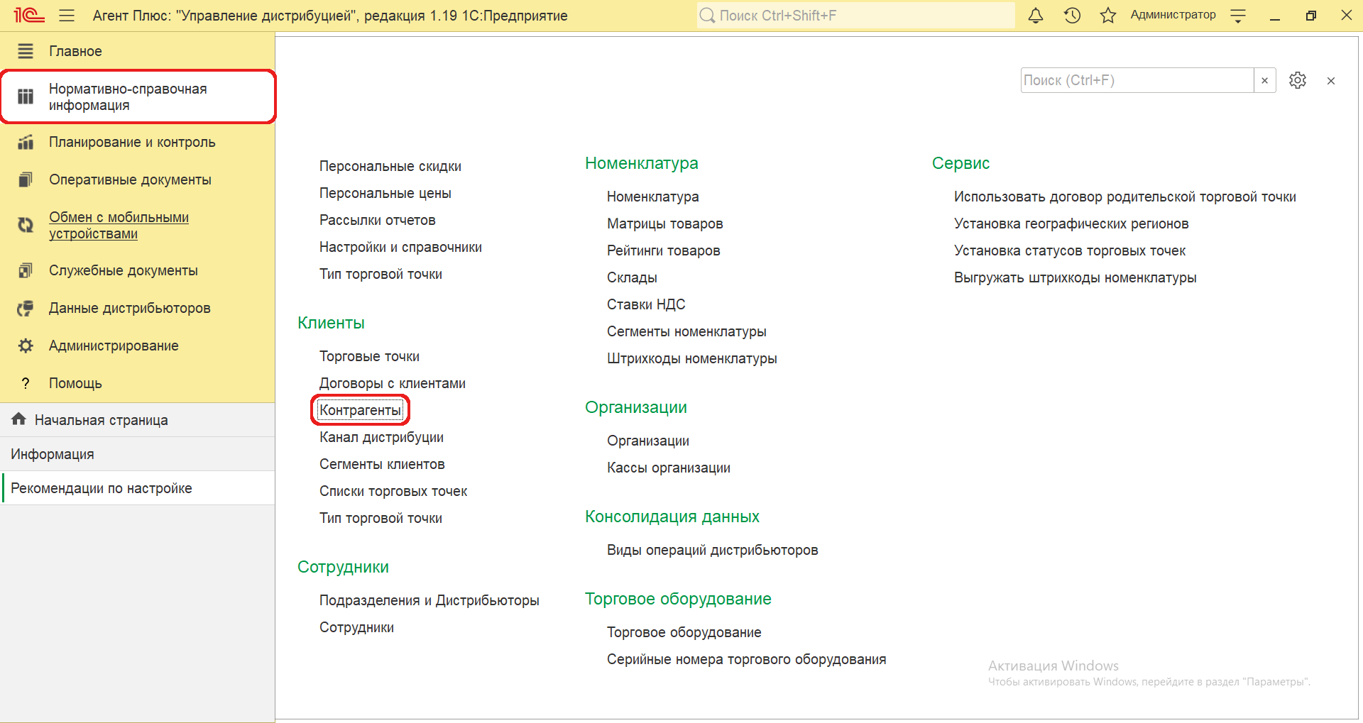Open Оперативные документы section
Image resolution: width=1363 pixels, height=723 pixels.
[130, 180]
